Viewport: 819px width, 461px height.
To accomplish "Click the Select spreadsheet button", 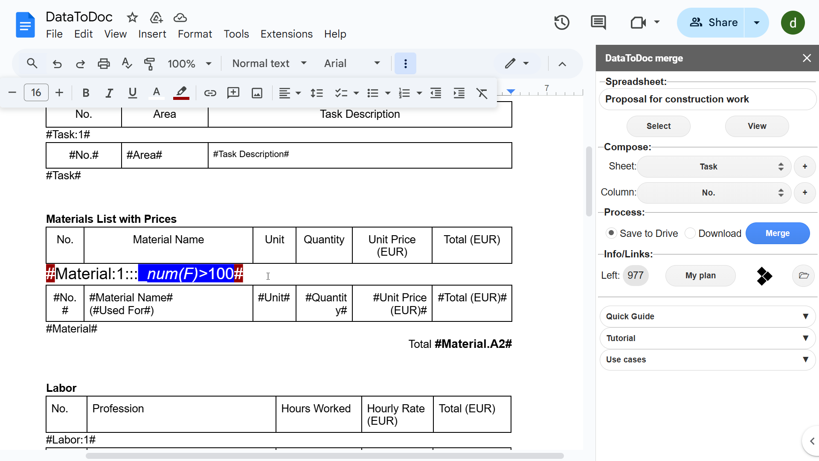I will point(658,126).
